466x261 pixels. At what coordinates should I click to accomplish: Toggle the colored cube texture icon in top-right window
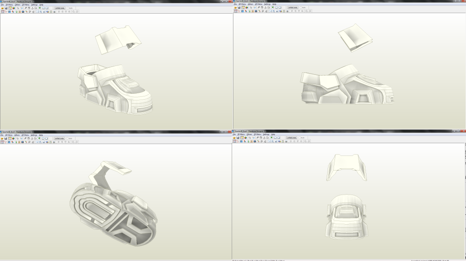tap(246, 8)
